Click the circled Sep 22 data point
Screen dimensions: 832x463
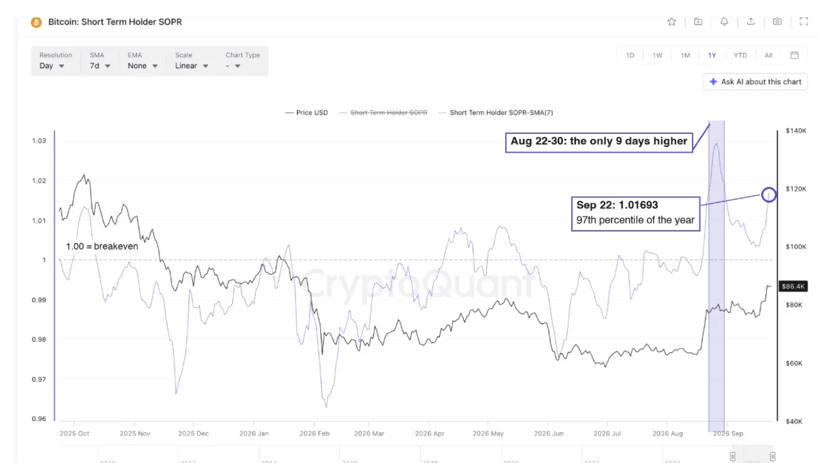(768, 195)
